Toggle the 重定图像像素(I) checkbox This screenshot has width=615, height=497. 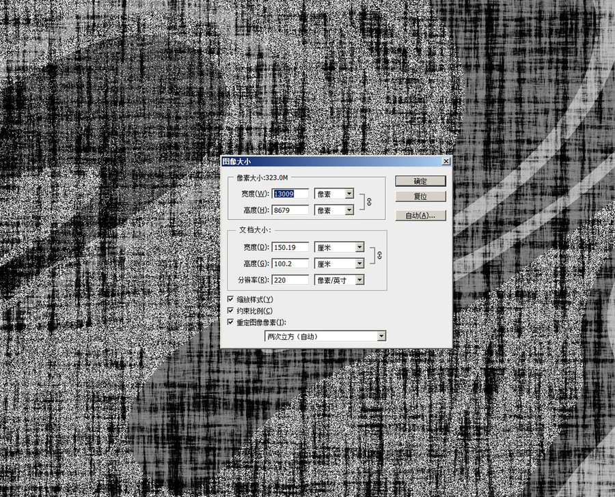point(231,322)
